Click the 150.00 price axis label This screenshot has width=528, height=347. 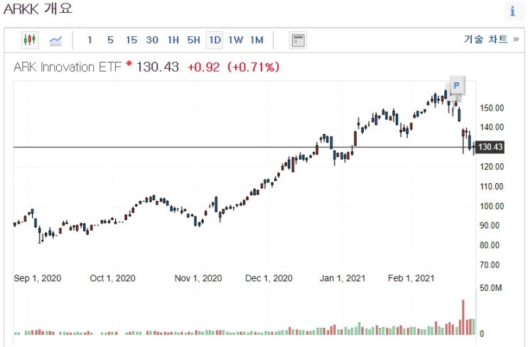(492, 108)
